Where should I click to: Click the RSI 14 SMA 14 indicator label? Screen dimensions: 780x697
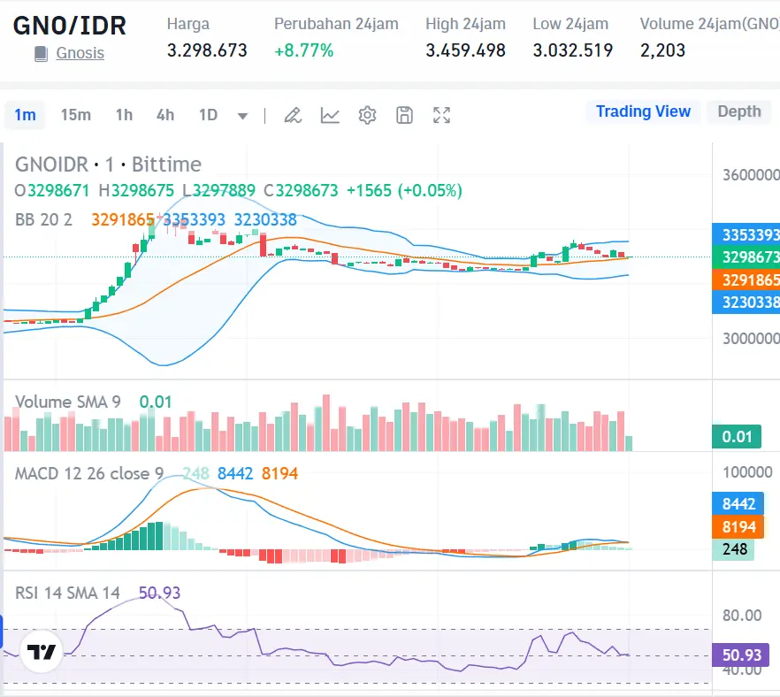tap(66, 593)
